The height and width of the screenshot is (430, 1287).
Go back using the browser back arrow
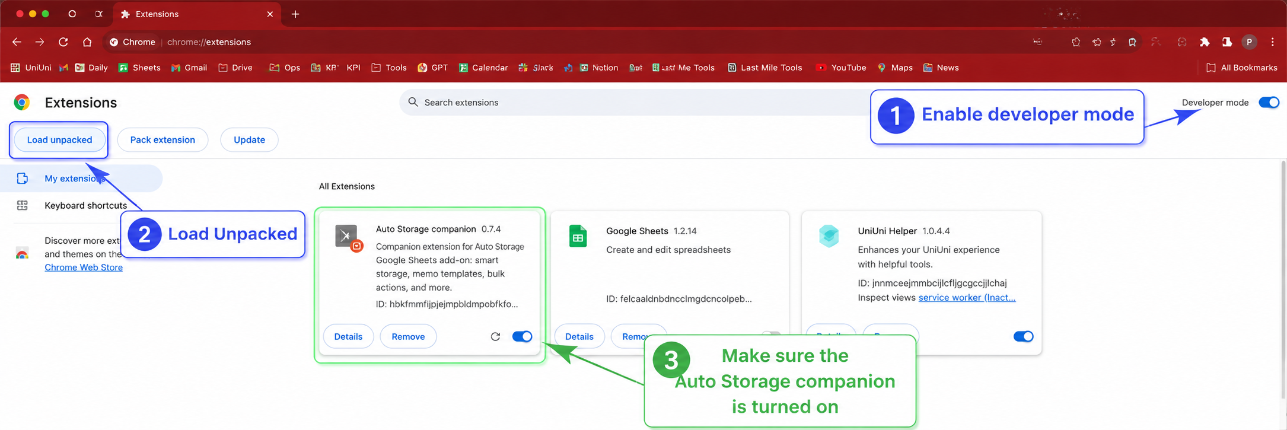point(17,42)
